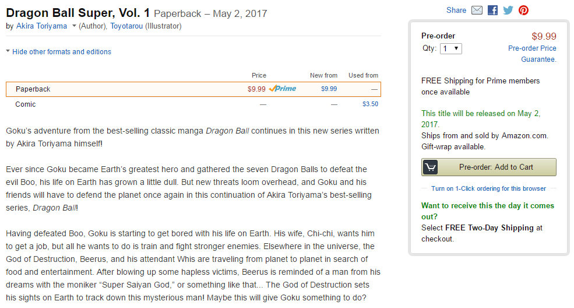The height and width of the screenshot is (308, 574).
Task: Open Toyotarou illustrator link
Action: (x=126, y=26)
